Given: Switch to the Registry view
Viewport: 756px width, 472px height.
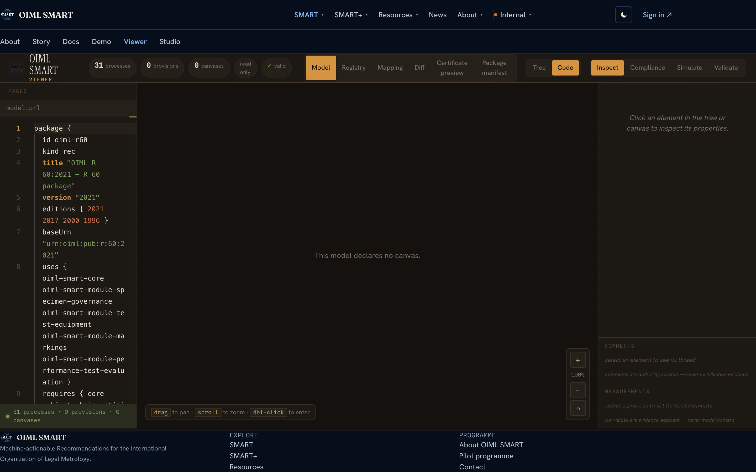Looking at the screenshot, I should 354,68.
